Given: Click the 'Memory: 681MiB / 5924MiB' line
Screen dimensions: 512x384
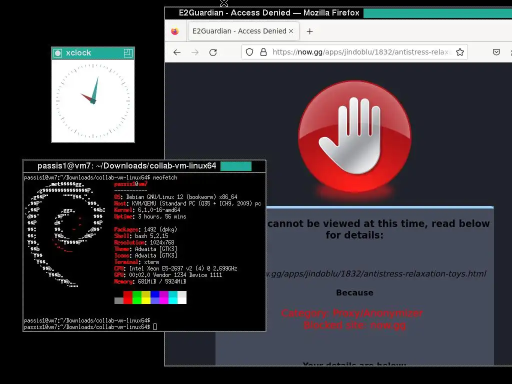Looking at the screenshot, I should pyautogui.click(x=150, y=281).
